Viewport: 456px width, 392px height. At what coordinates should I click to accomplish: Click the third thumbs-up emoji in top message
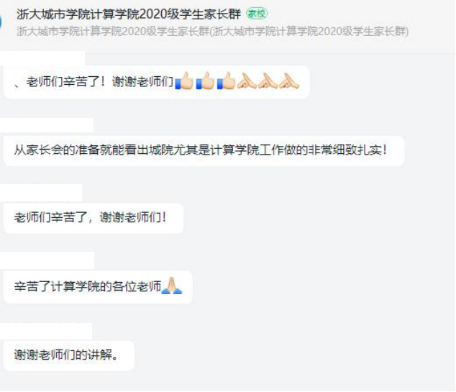pyautogui.click(x=226, y=81)
